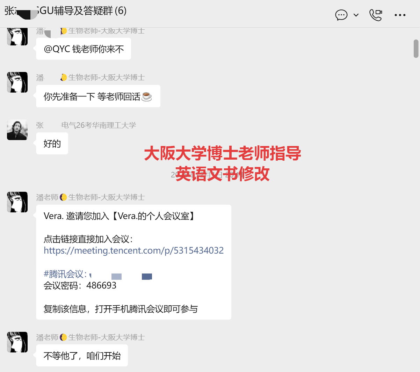
Task: Select the message 不等他了，咱们开始
Action: [82, 356]
